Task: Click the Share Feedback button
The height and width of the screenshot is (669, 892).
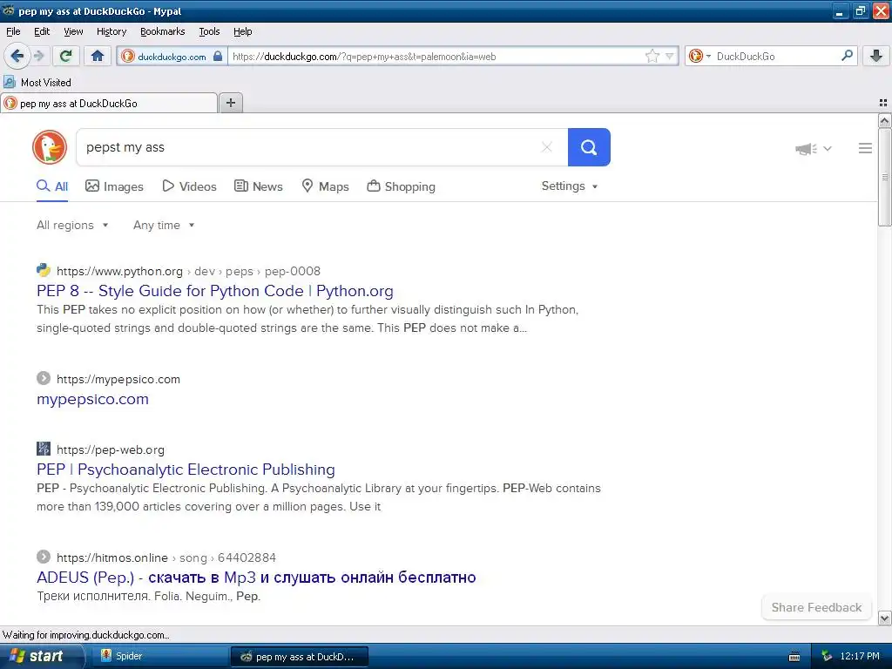Action: tap(816, 607)
